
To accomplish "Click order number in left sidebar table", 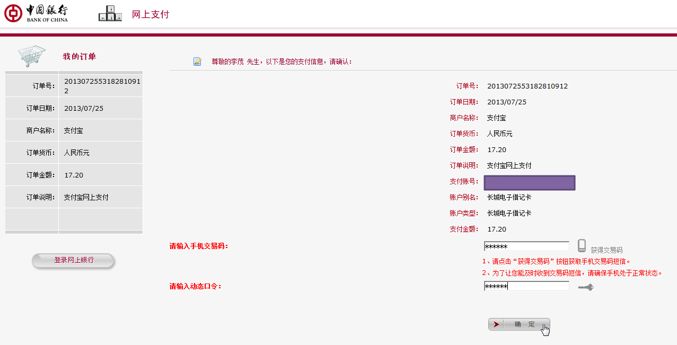I will [x=102, y=86].
